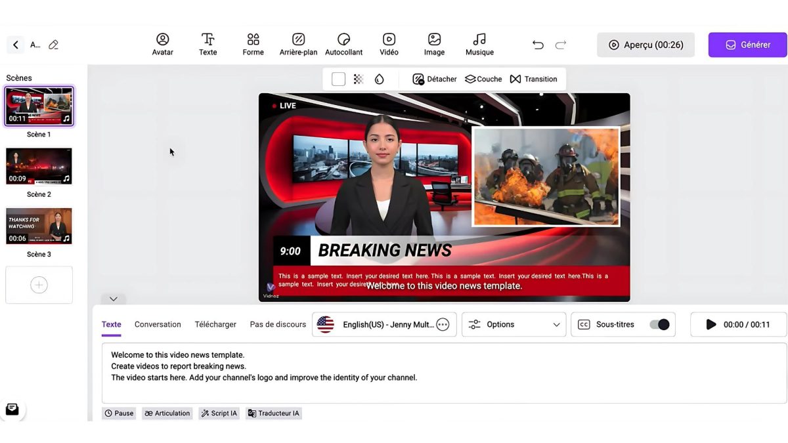The height and width of the screenshot is (443, 788).
Task: Open the Avatar tool
Action: (x=162, y=45)
